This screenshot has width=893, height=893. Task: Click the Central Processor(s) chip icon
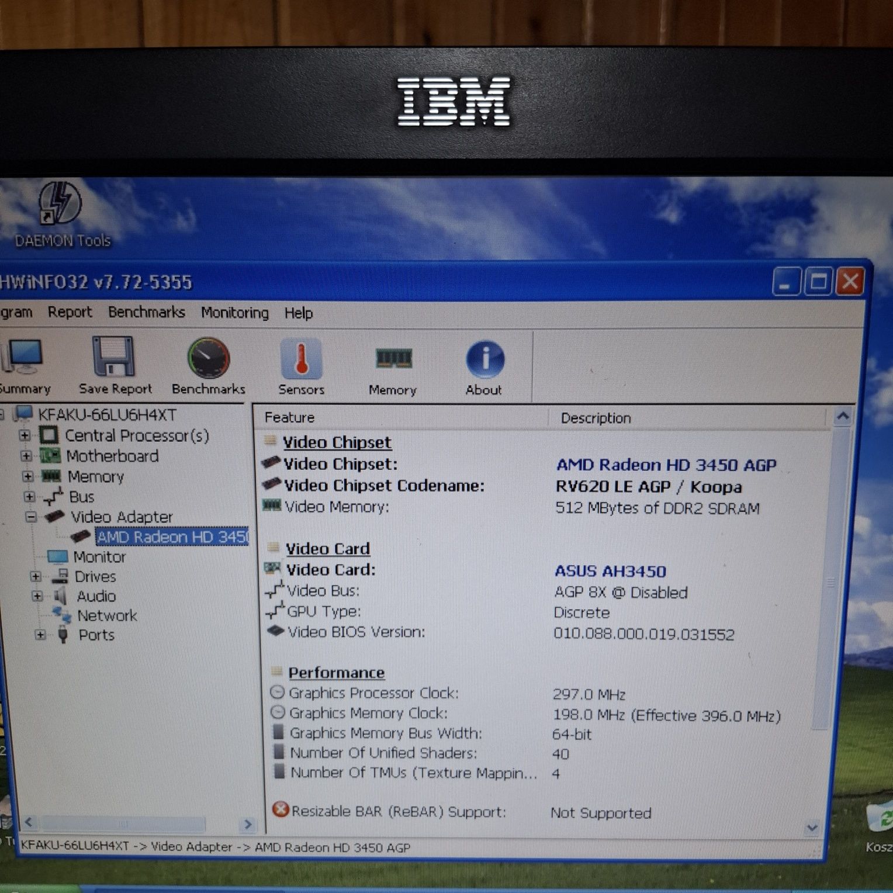pos(49,435)
